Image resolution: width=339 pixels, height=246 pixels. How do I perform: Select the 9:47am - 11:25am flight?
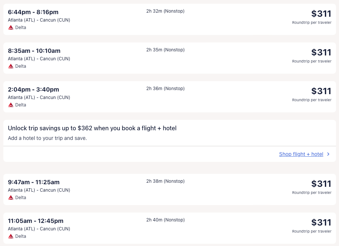pos(33,182)
